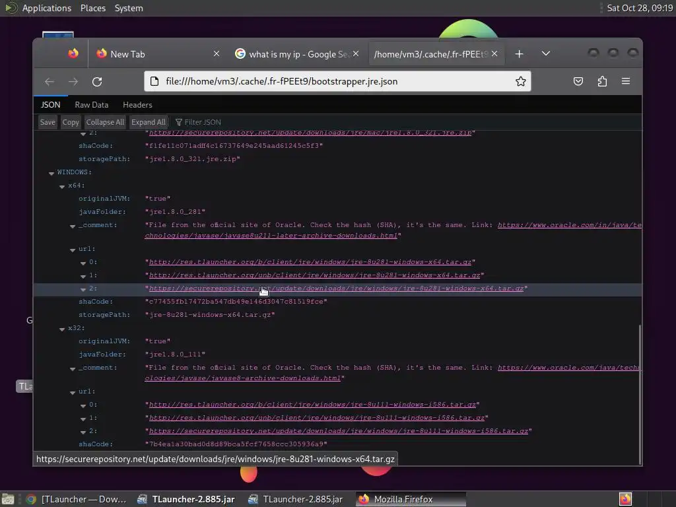Image resolution: width=676 pixels, height=507 pixels.
Task: Collapse the _comment node under x32
Action: [x=73, y=368]
